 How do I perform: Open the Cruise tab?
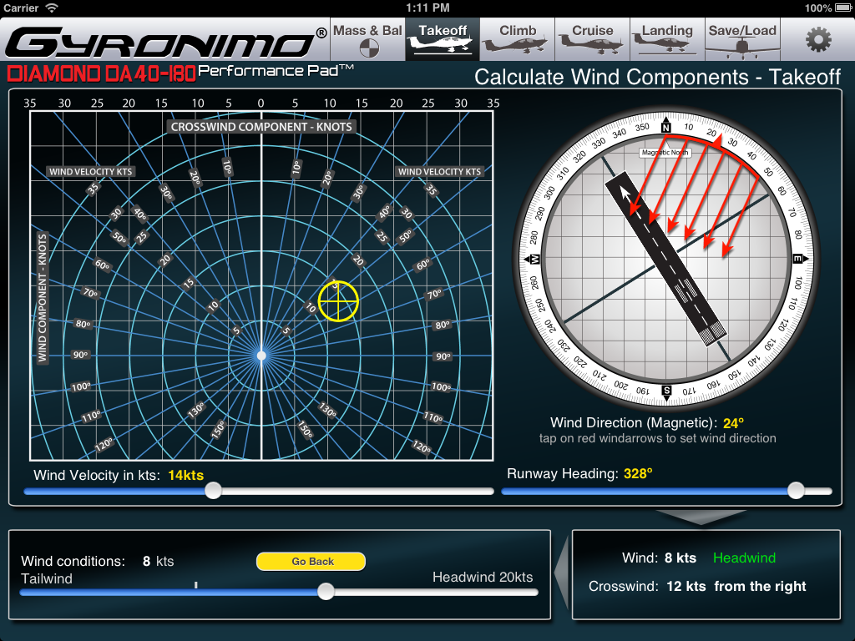[x=592, y=39]
